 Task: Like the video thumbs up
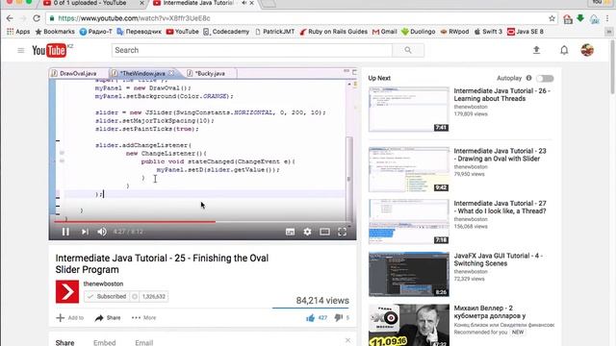(310, 318)
